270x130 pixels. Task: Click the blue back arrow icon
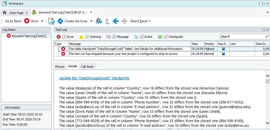coord(116,21)
